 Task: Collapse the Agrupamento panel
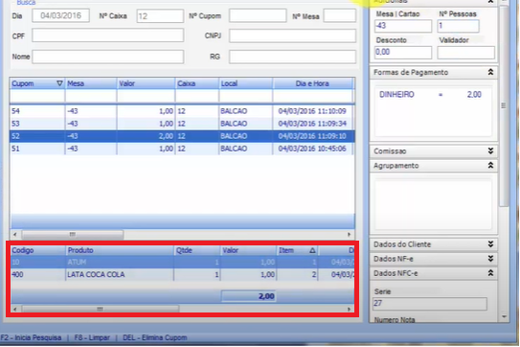(490, 166)
